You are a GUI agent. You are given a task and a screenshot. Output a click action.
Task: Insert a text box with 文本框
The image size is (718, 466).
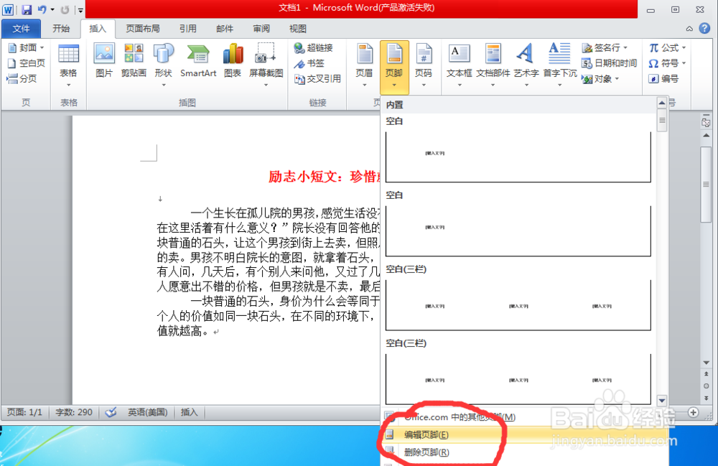tap(459, 61)
